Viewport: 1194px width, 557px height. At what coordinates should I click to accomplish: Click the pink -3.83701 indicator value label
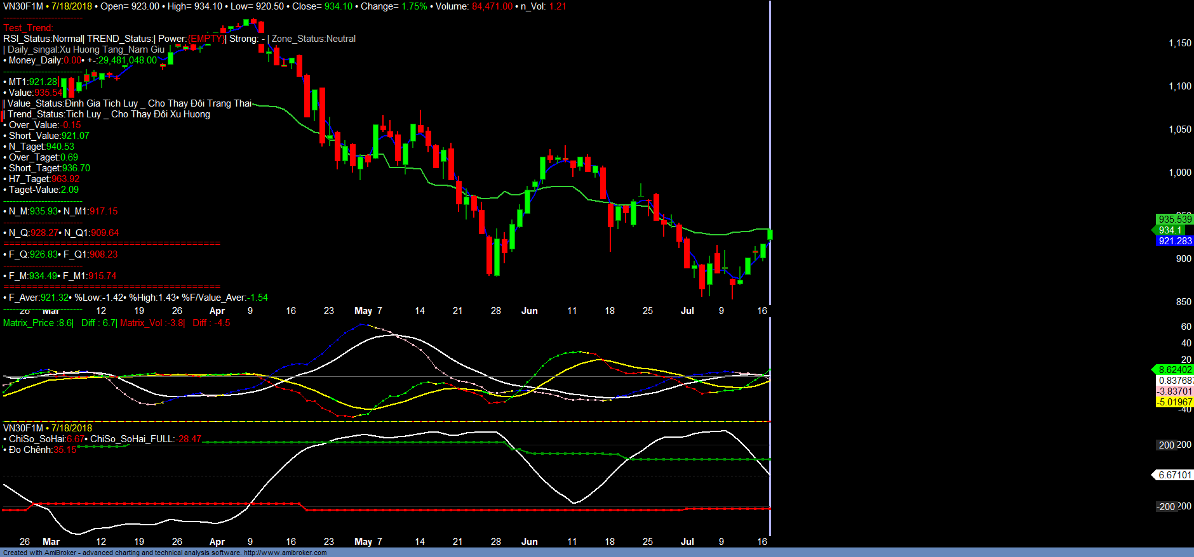pyautogui.click(x=1174, y=391)
